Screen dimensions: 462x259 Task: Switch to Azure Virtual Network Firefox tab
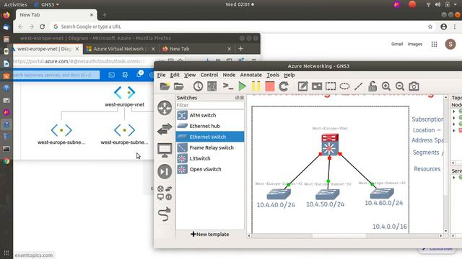(x=121, y=49)
